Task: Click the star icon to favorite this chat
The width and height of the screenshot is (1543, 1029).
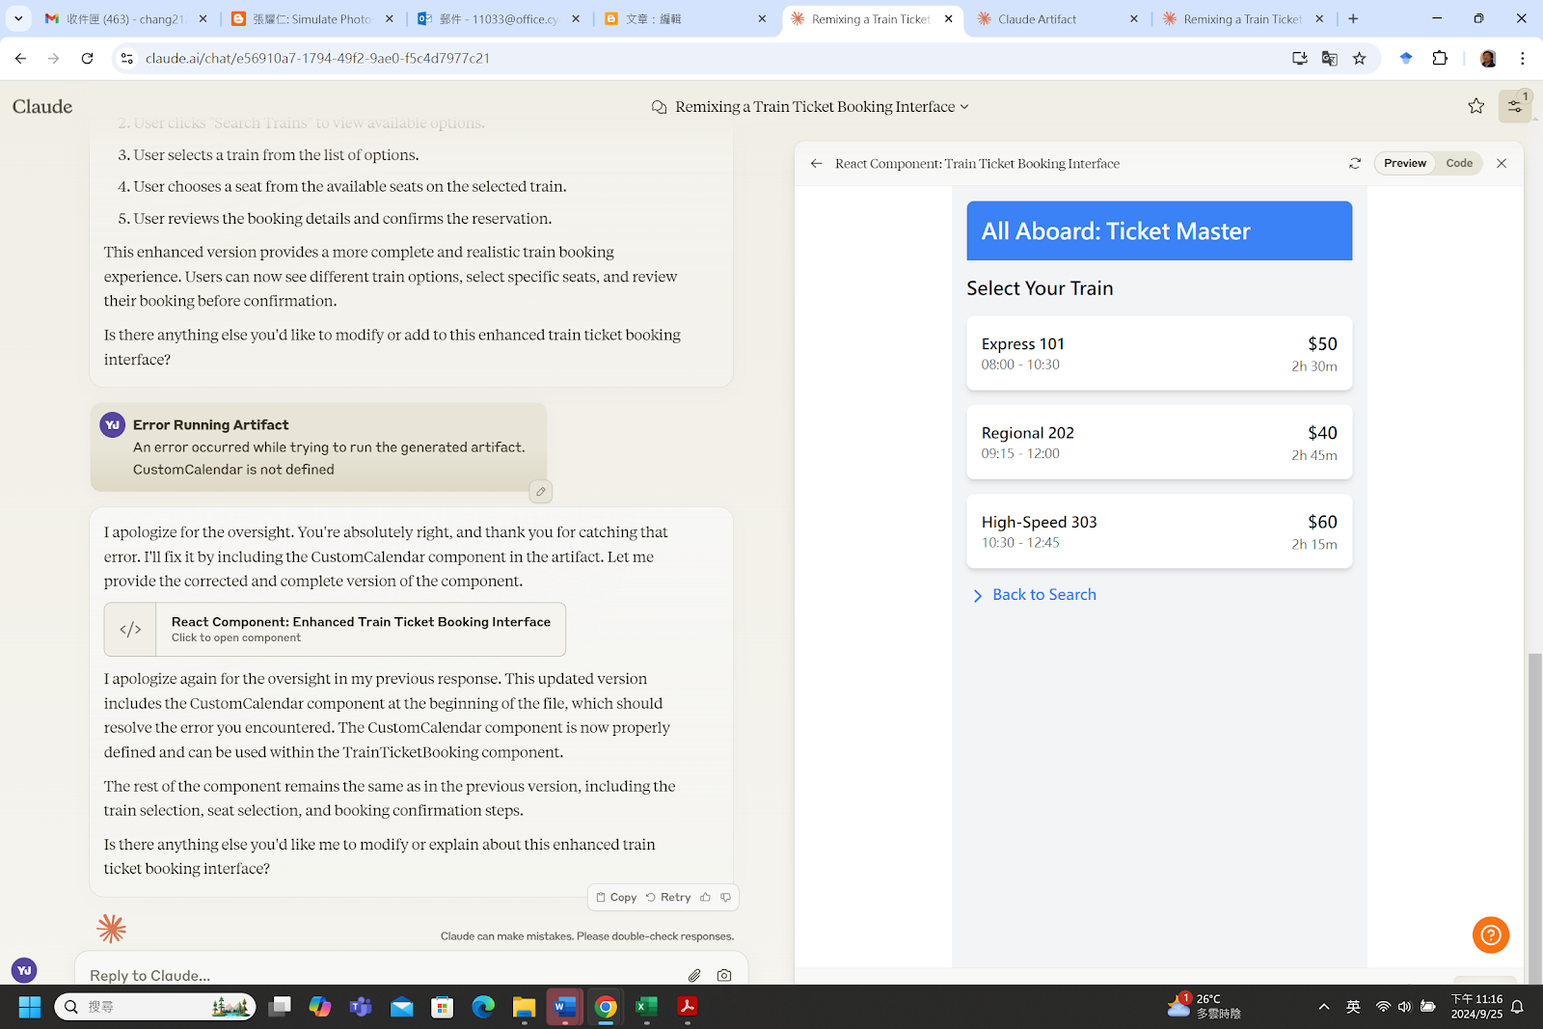Action: click(x=1475, y=106)
